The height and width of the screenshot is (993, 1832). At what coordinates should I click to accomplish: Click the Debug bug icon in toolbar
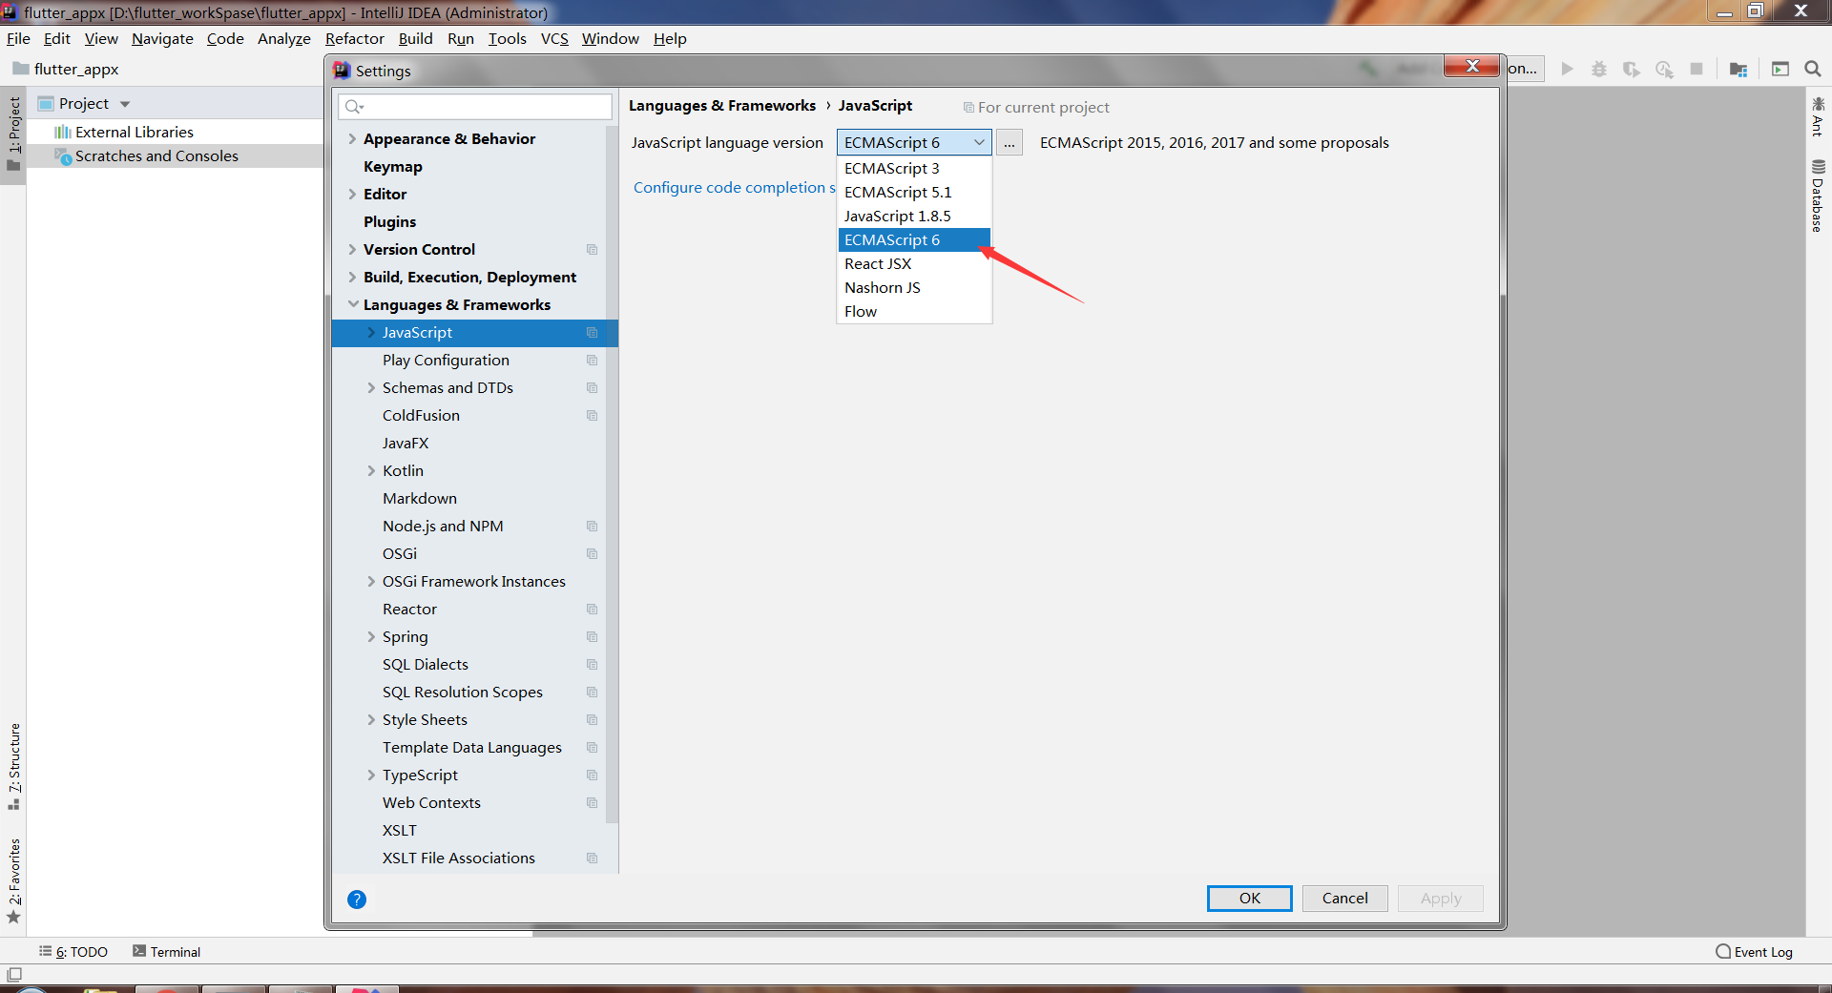1599,69
